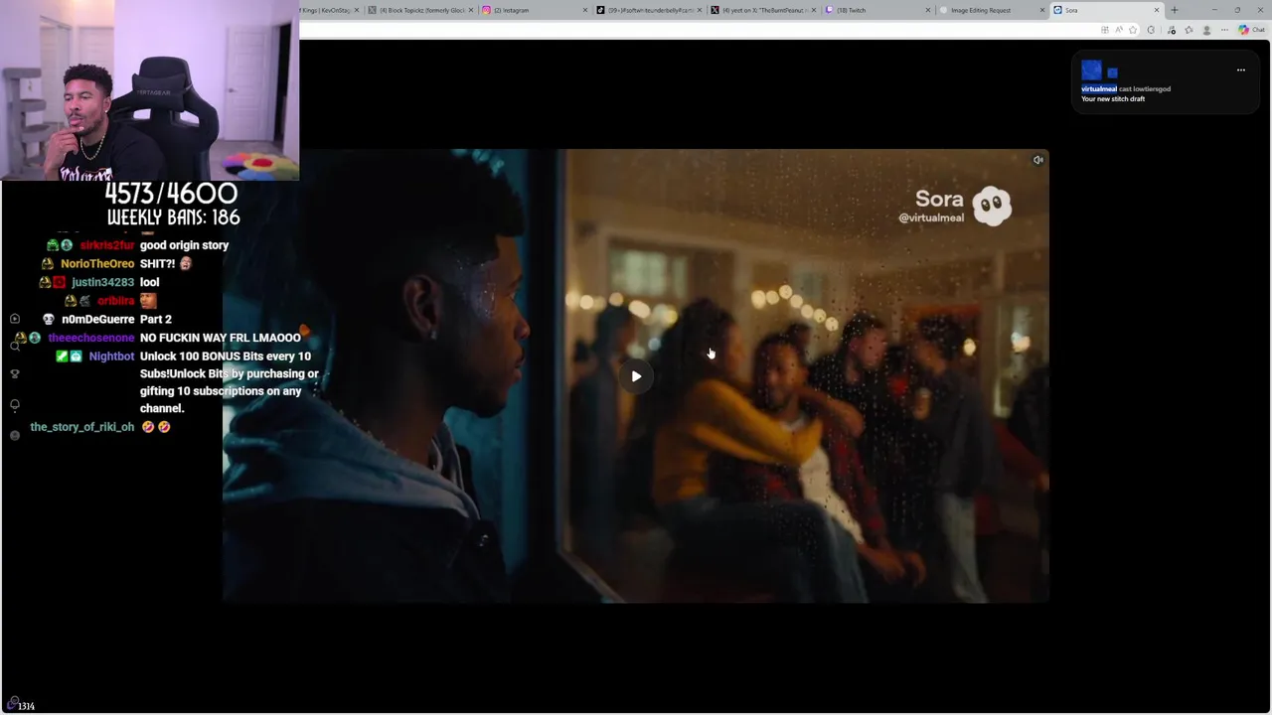
Task: Close the Sora browser tab
Action: [1156, 10]
